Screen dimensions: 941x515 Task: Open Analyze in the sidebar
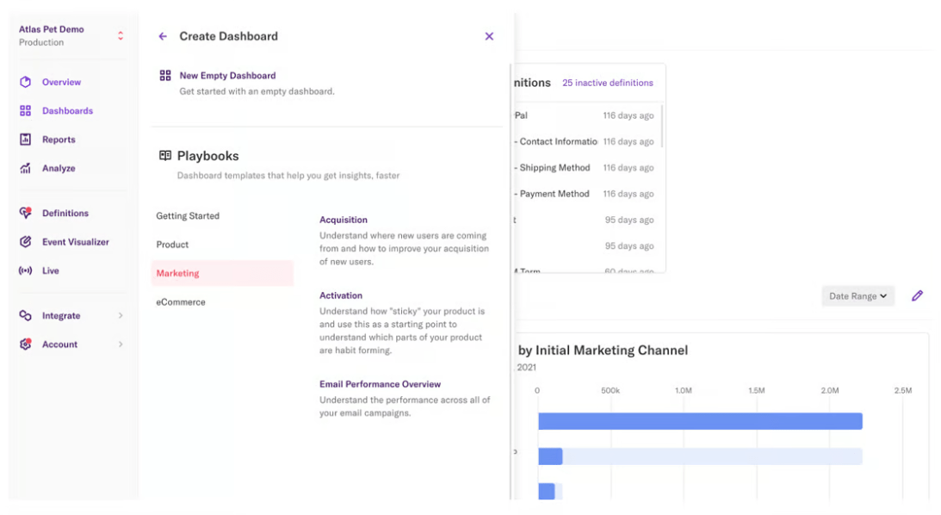[x=59, y=169]
